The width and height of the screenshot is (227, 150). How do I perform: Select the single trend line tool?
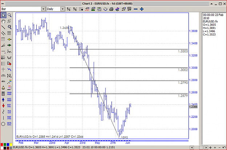[3, 27]
